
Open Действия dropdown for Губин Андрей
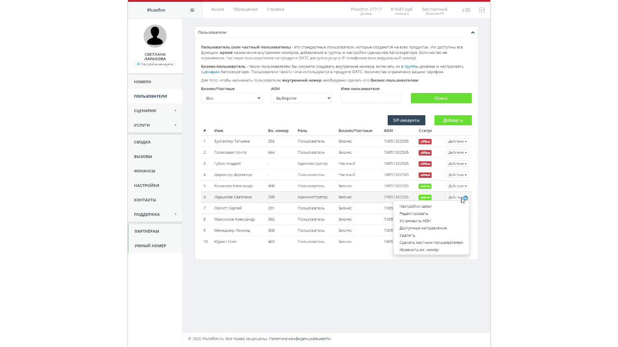point(457,163)
